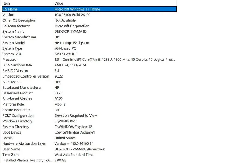The width and height of the screenshot is (241, 163).
Task: Select the Version row label
Action: [8, 15]
